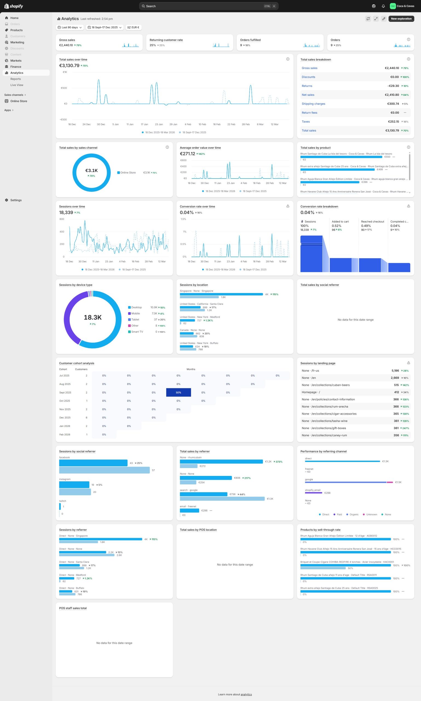Click the pencil edit dashboard icon
This screenshot has height=701, width=421.
click(383, 19)
